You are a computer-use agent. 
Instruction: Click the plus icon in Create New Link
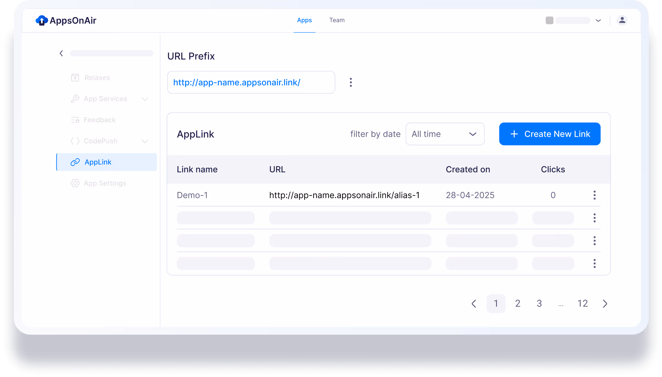tap(514, 134)
